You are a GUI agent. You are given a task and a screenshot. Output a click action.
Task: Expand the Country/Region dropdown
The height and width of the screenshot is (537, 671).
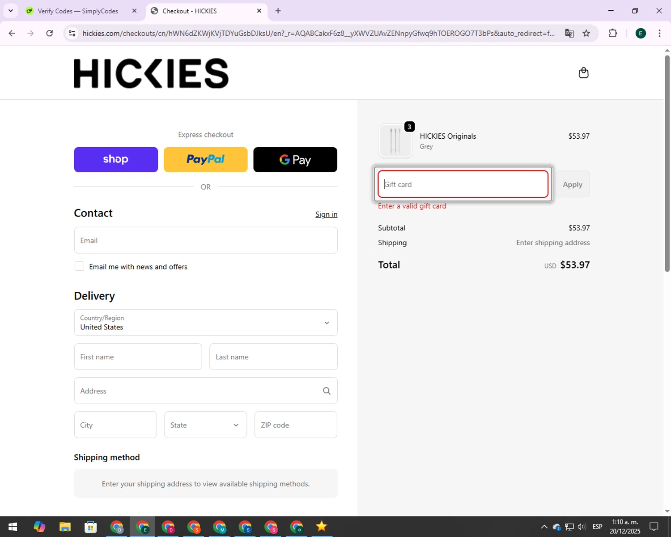coord(206,323)
